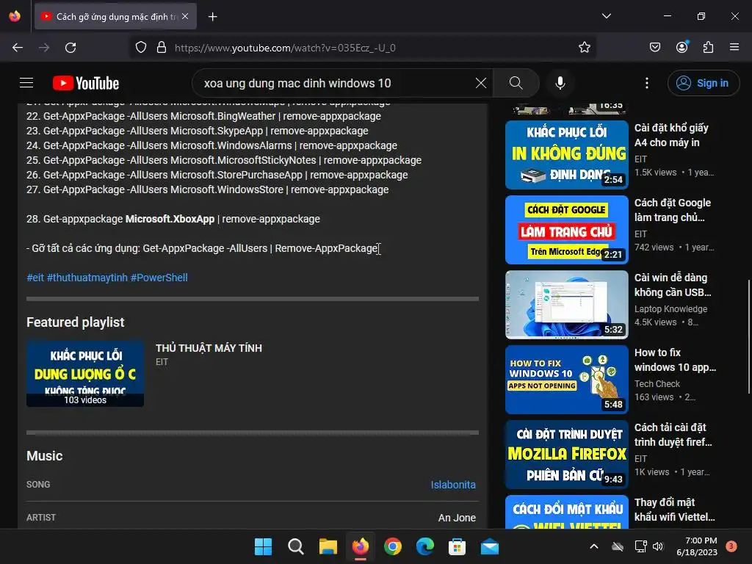This screenshot has height=564, width=752.
Task: Open video thumbnail IN KHÔNG ĐÚNG ĐỊNH DẠNG
Action: click(567, 155)
